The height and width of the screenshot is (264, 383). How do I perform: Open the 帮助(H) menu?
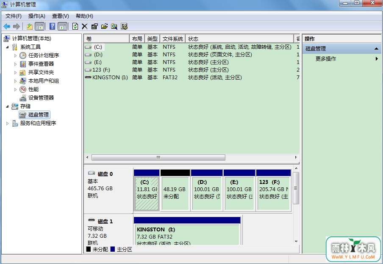[84, 16]
